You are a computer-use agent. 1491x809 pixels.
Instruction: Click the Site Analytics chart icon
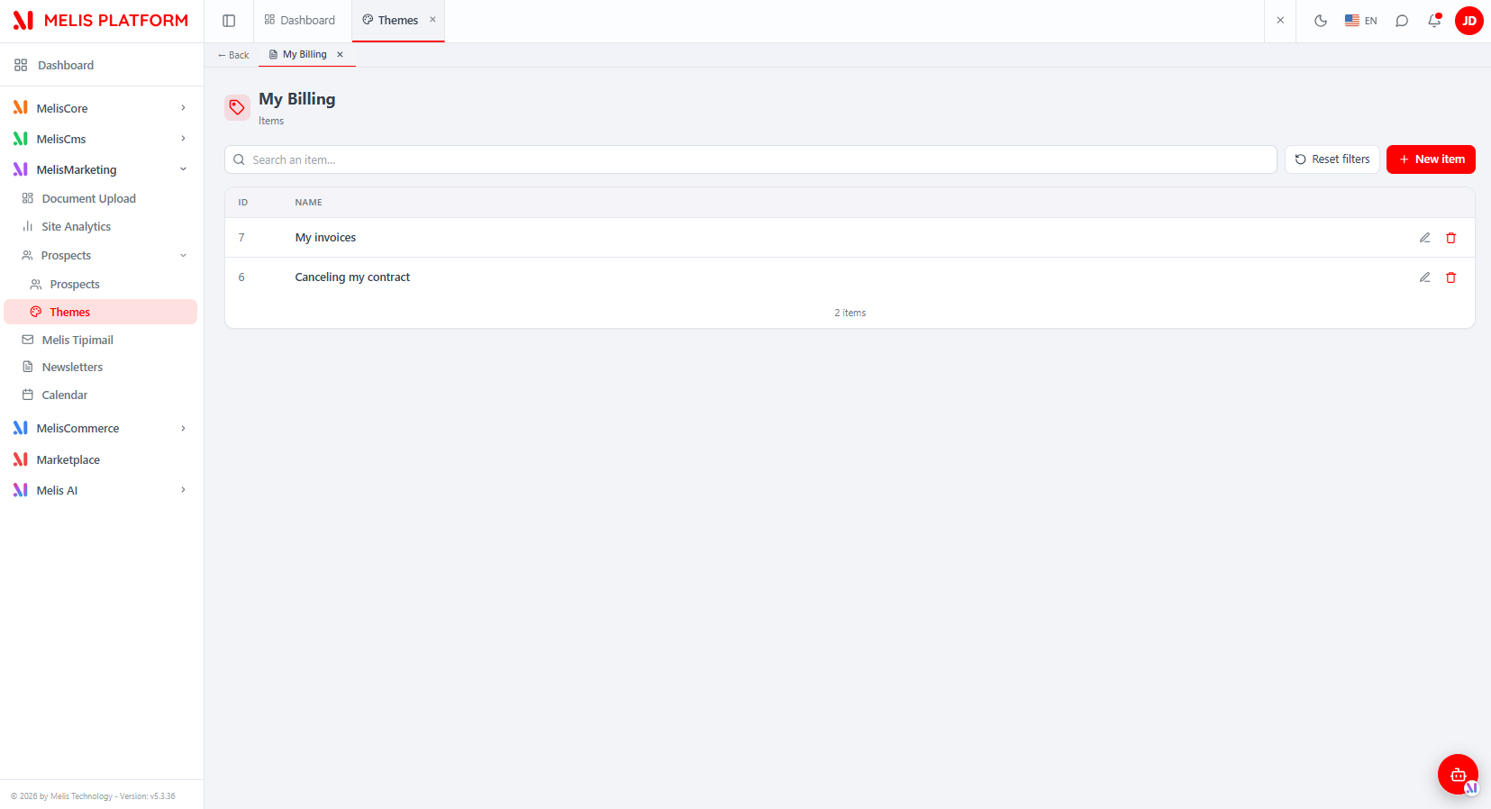pyautogui.click(x=28, y=226)
